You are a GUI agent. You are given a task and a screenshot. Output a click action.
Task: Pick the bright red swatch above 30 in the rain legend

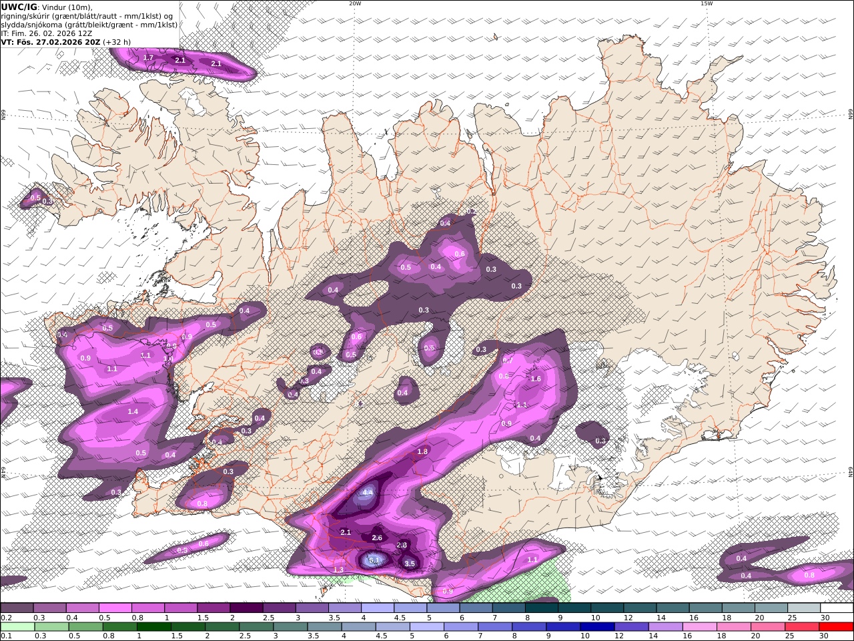coord(835,627)
